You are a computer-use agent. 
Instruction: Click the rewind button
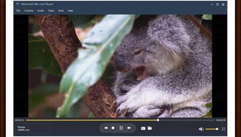click(x=106, y=128)
